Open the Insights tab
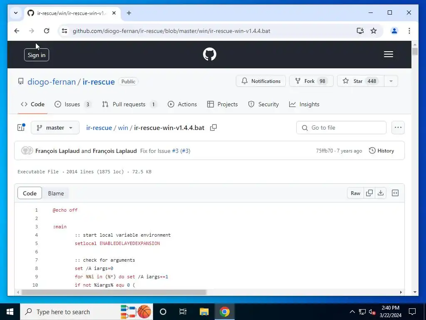426x320 pixels. (x=304, y=104)
